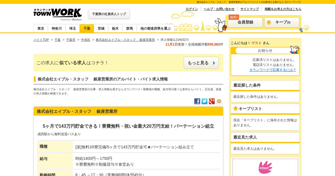Click the 945,682 listing count text
Image resolution: width=335 pixels, height=176 pixels.
tap(214, 44)
